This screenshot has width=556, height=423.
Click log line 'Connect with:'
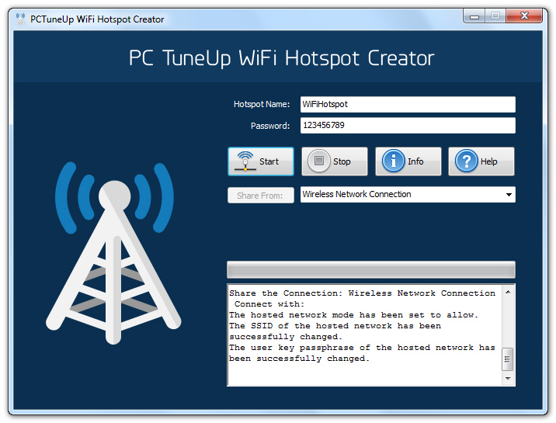(269, 304)
